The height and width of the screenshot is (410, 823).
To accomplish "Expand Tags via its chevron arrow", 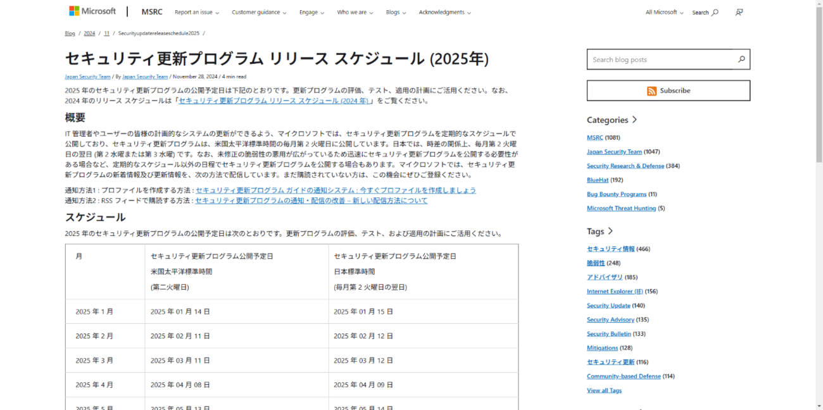I will [610, 231].
